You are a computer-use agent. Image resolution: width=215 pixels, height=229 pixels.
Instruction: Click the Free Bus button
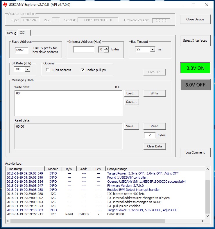(155, 72)
